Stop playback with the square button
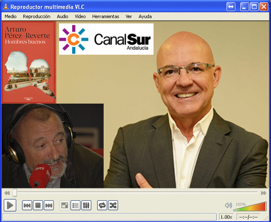Screen dimensions: 271x222 38,206
